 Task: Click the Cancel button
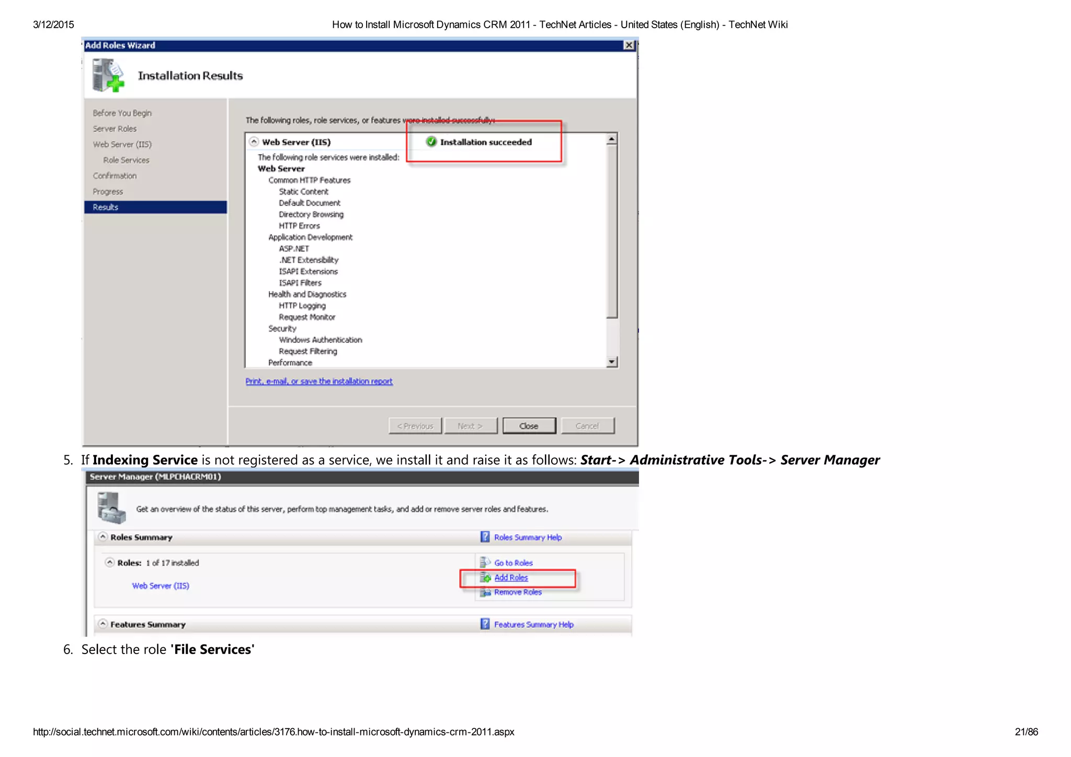pos(587,426)
